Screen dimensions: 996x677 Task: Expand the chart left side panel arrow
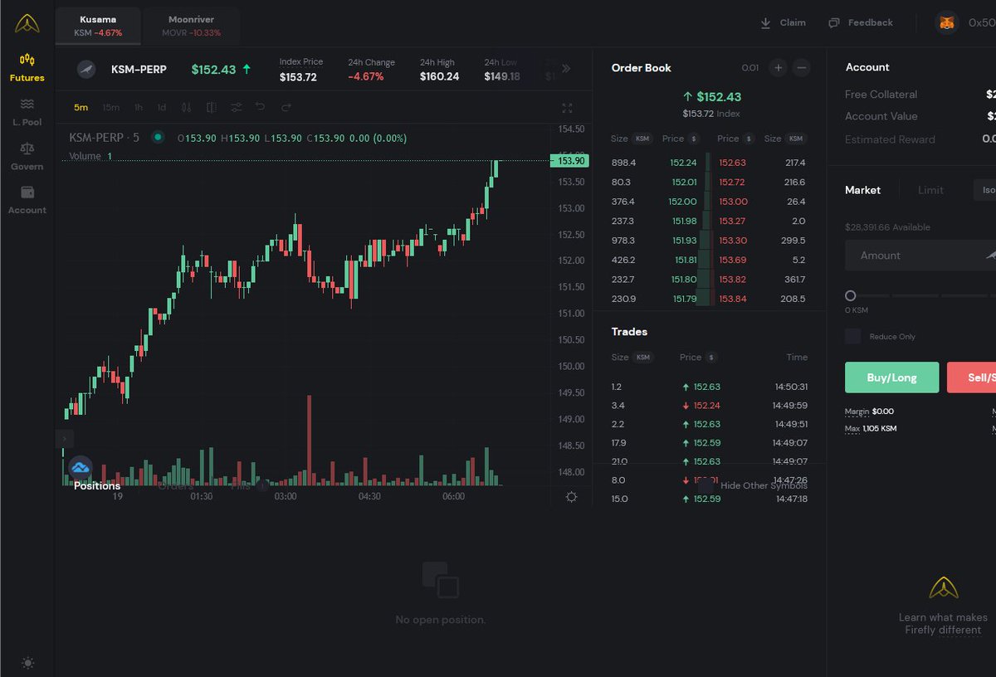64,438
